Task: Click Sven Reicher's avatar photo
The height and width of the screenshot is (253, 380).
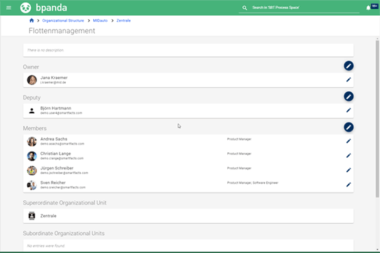Action: click(x=31, y=185)
